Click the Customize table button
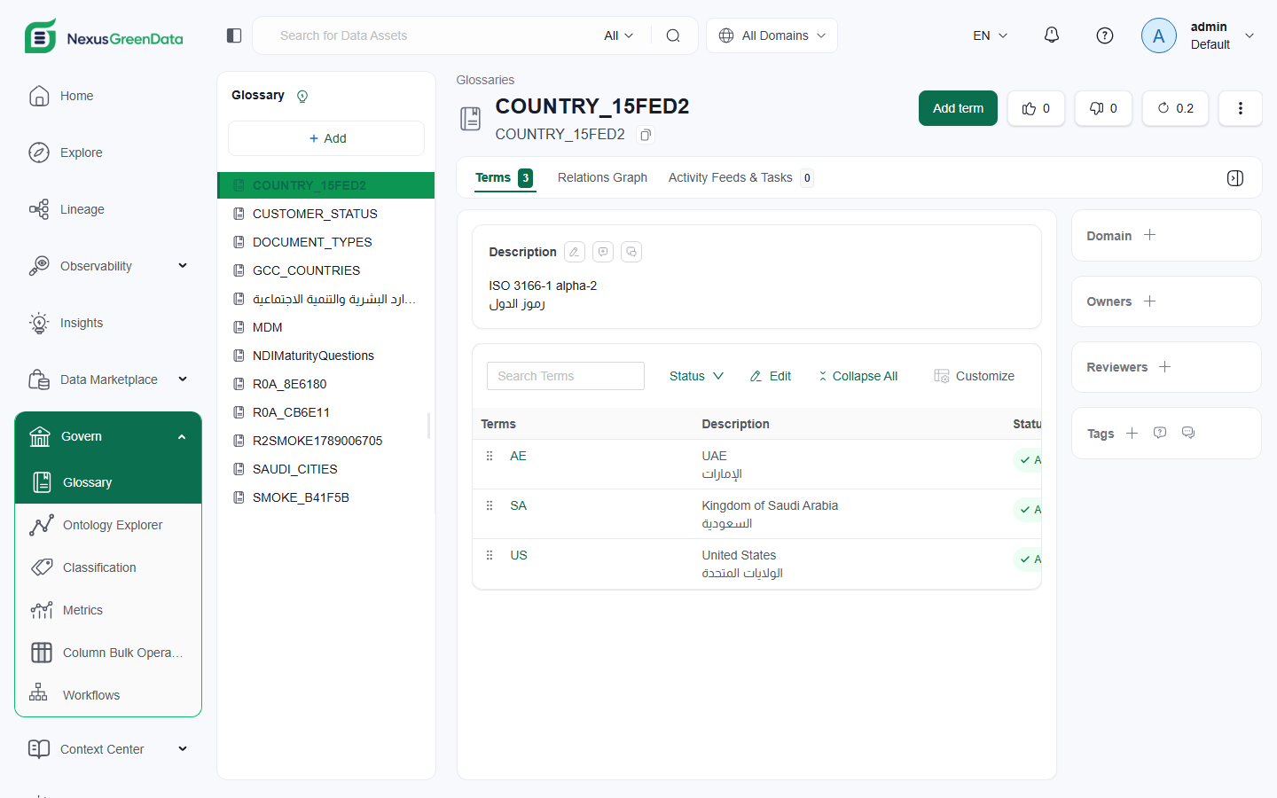Image resolution: width=1277 pixels, height=798 pixels. pyautogui.click(x=974, y=376)
